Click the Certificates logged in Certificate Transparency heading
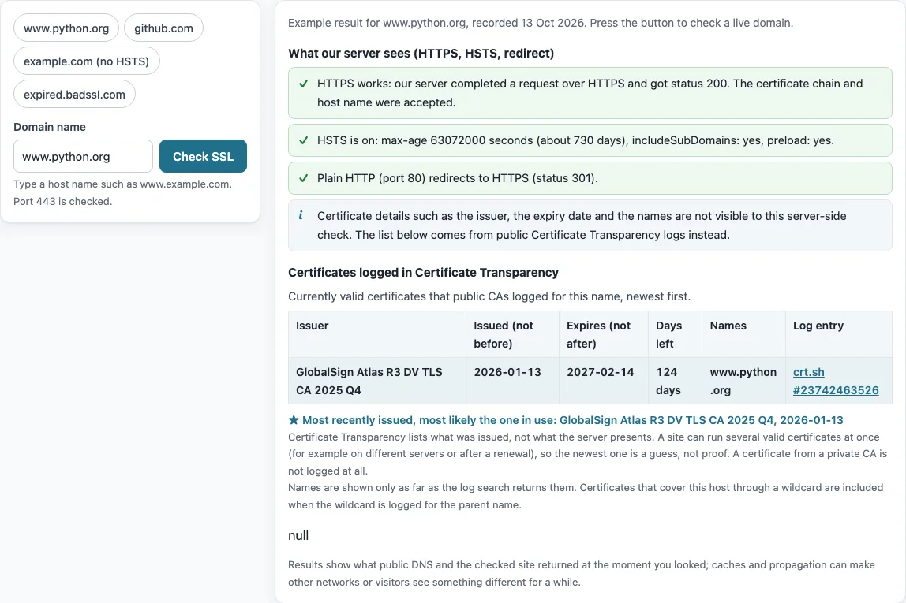The width and height of the screenshot is (906, 603). [x=423, y=273]
